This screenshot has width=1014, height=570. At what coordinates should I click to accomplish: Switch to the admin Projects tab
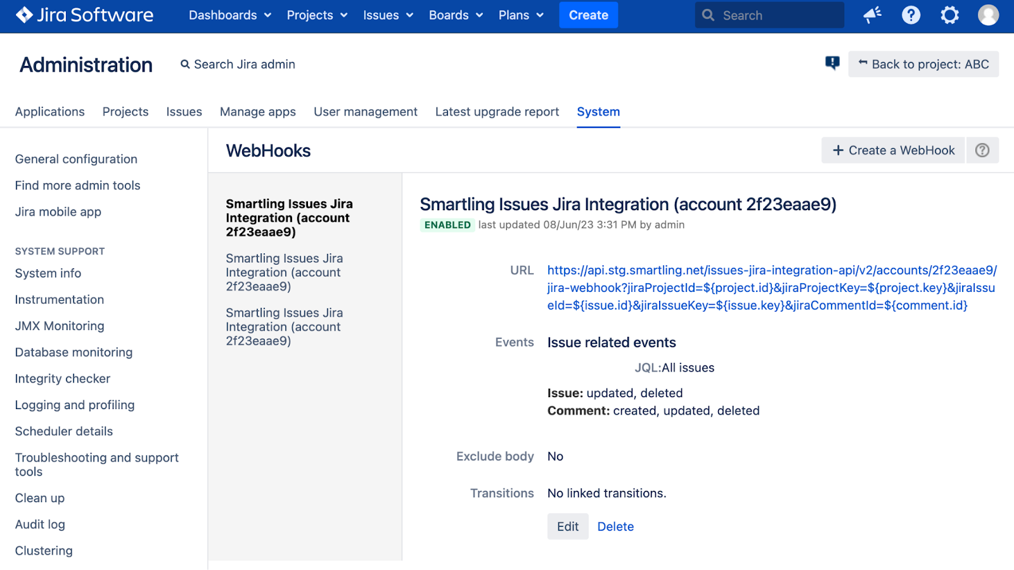(125, 111)
